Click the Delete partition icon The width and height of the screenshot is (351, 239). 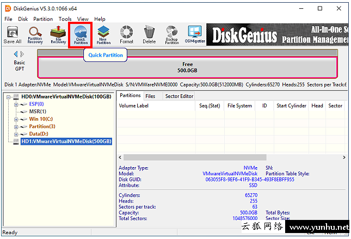click(x=149, y=35)
